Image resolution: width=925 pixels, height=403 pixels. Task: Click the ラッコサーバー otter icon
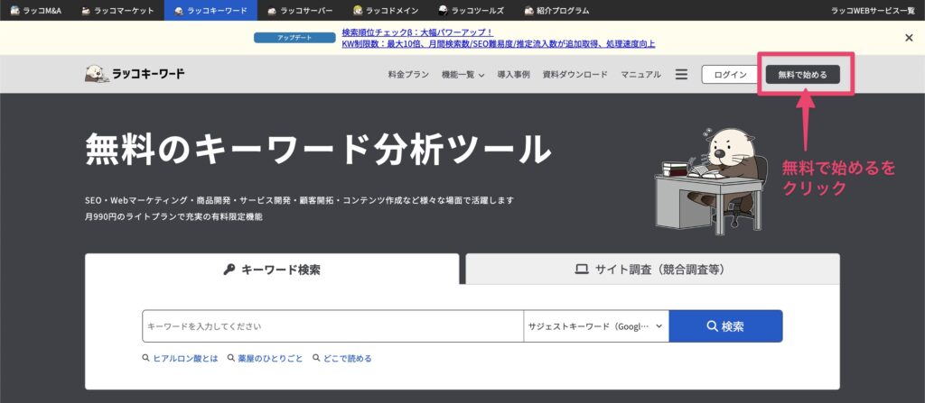(272, 10)
